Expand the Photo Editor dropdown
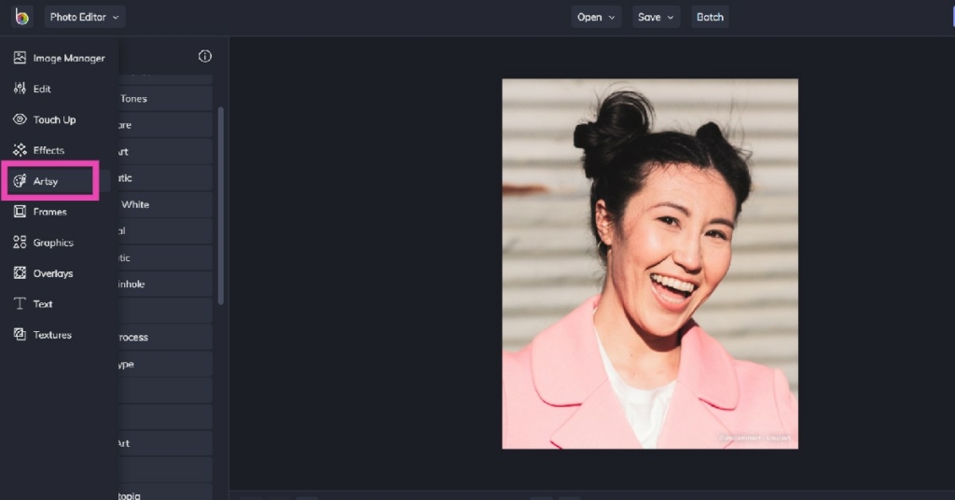 85,17
